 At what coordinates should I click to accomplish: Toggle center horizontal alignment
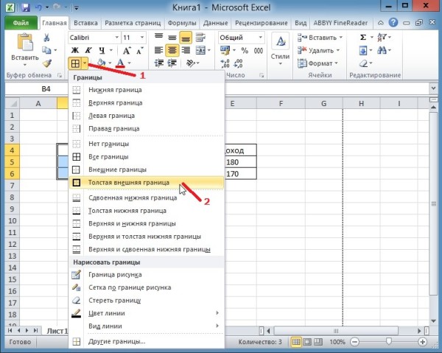pos(172,50)
